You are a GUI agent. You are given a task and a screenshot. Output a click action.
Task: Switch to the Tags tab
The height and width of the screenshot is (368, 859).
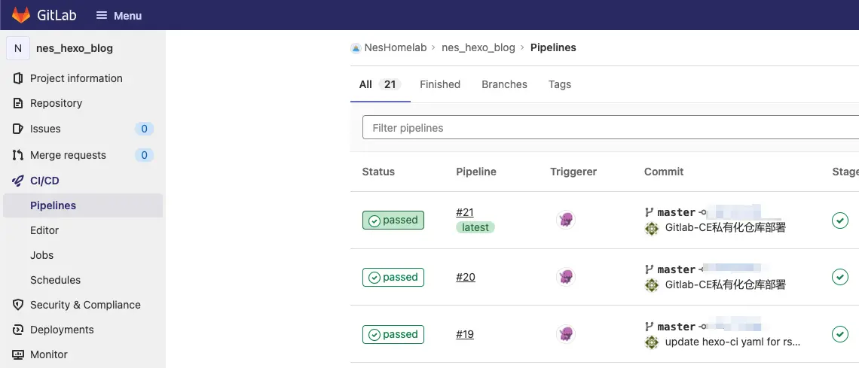(x=560, y=85)
